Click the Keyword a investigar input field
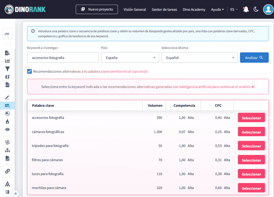 [x=63, y=57]
